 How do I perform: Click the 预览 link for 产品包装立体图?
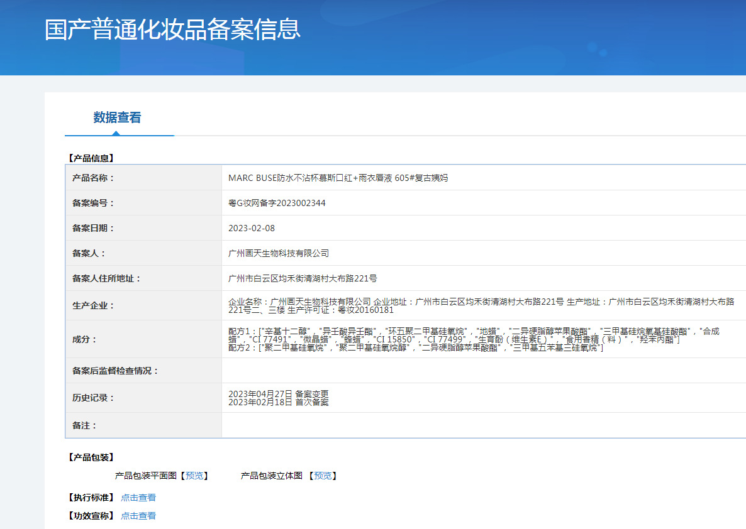pyautogui.click(x=323, y=476)
